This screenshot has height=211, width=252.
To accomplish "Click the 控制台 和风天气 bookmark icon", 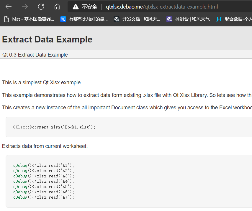I will pyautogui.click(x=169, y=19).
